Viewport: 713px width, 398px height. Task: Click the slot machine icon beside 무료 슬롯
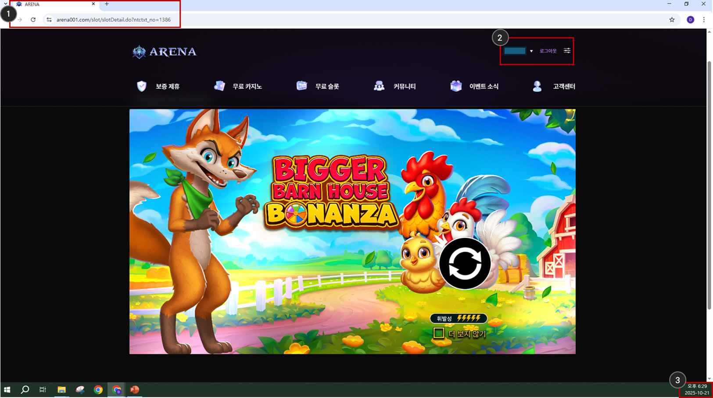(301, 86)
